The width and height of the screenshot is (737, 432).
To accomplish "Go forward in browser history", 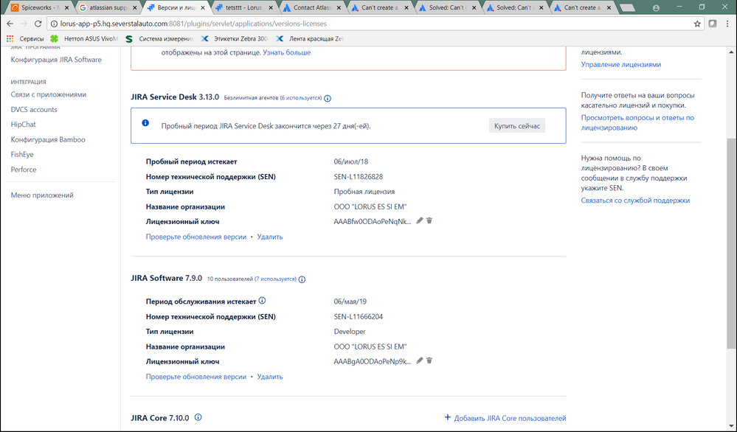I will [24, 24].
